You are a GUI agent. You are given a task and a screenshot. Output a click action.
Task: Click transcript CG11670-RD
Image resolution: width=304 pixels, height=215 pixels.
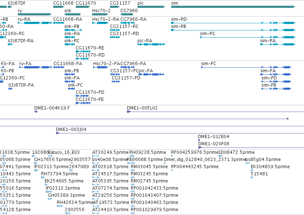(83, 59)
